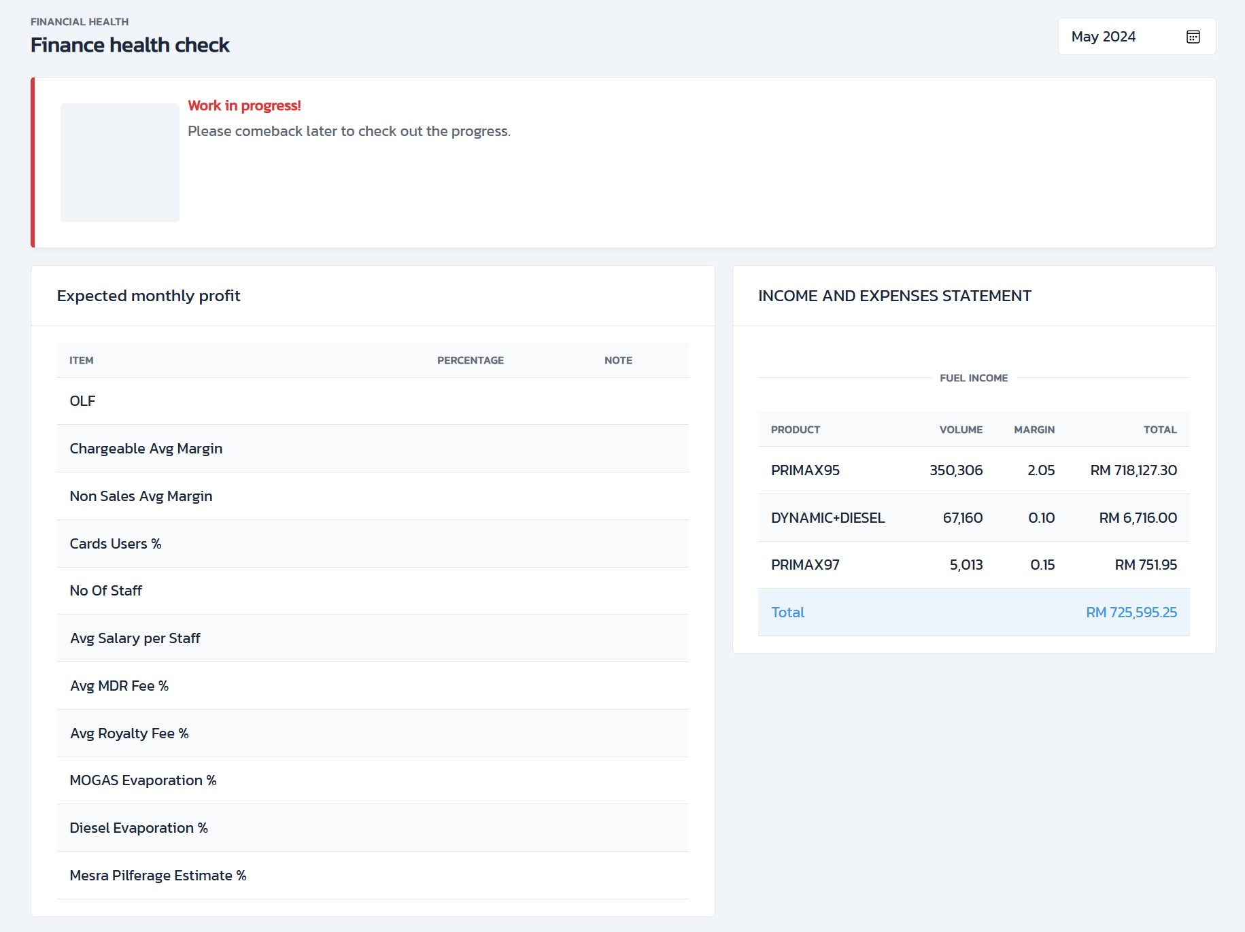The width and height of the screenshot is (1245, 932).
Task: Click the Avg MDR Fee % item
Action: tap(119, 686)
